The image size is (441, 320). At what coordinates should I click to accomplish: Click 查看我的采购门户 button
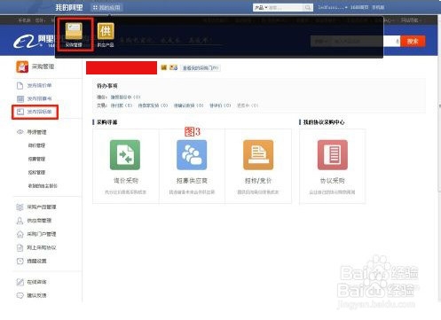201,68
